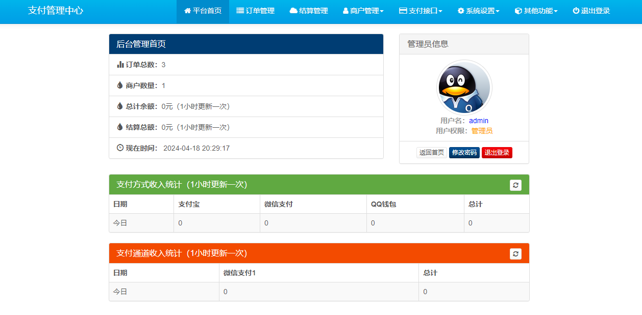Viewport: 642px width, 315px height.
Task: Click the penguin admin avatar image
Action: pos(464,88)
